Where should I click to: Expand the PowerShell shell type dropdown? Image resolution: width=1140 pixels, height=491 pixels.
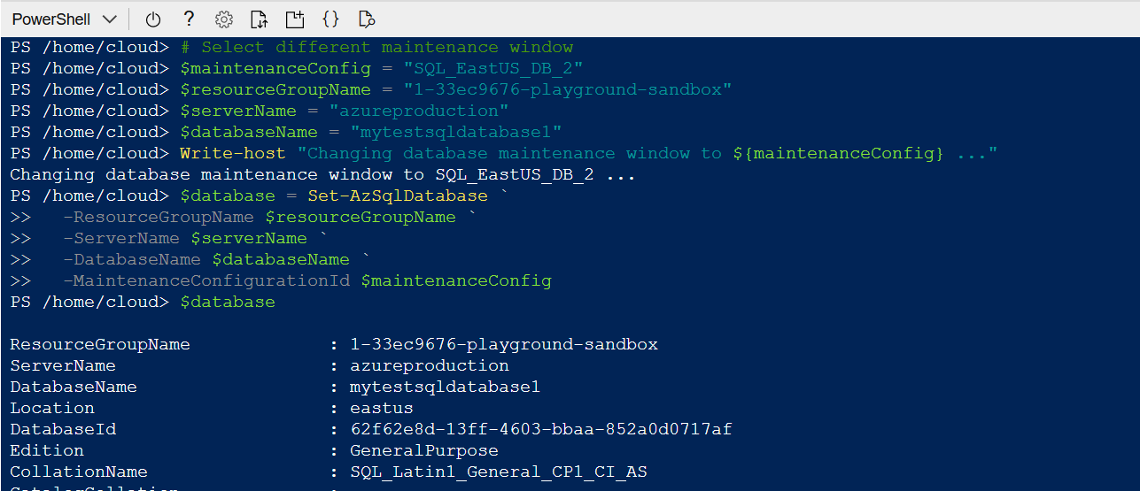click(64, 19)
